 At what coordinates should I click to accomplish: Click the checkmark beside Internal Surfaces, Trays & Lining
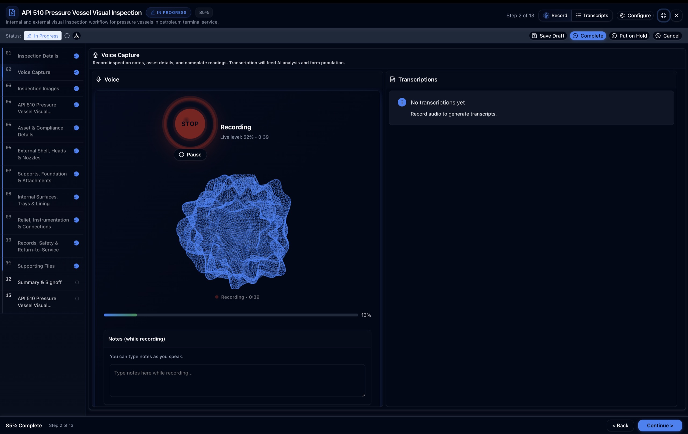click(76, 197)
